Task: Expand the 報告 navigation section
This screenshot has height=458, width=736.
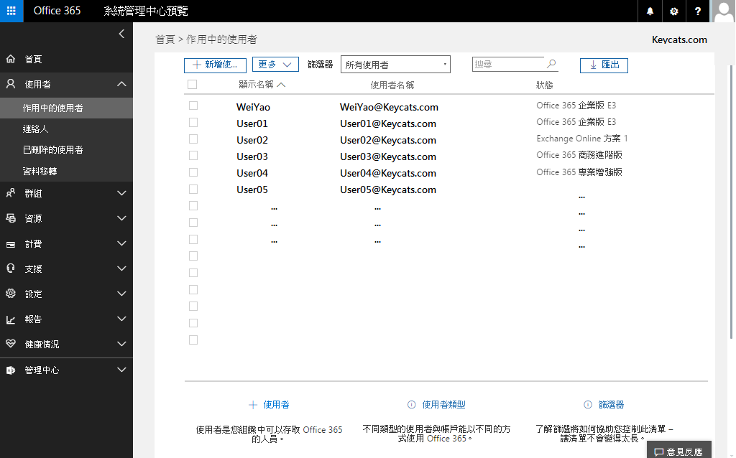Action: (121, 319)
